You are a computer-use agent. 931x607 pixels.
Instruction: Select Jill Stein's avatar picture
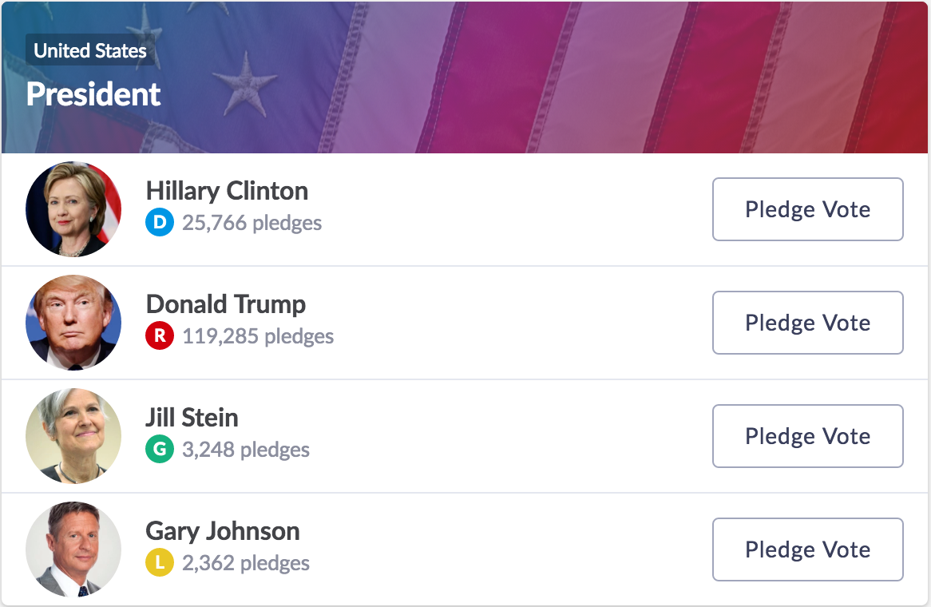tap(73, 436)
